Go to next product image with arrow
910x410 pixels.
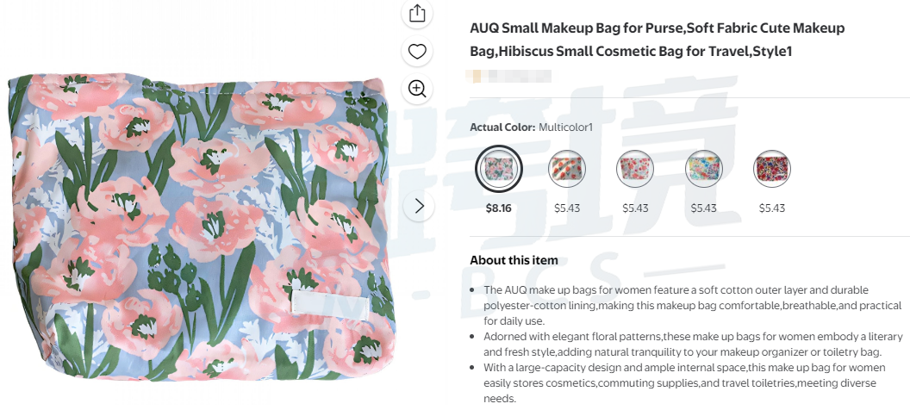(419, 206)
